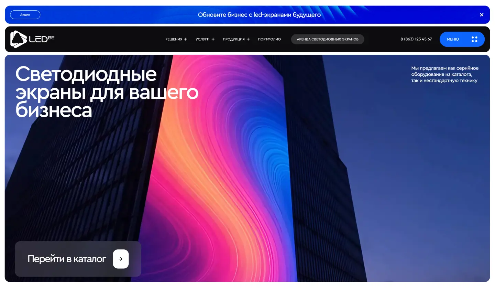Screen dimensions: 495x289
Task: Close the promo banner with the X
Action: click(482, 15)
